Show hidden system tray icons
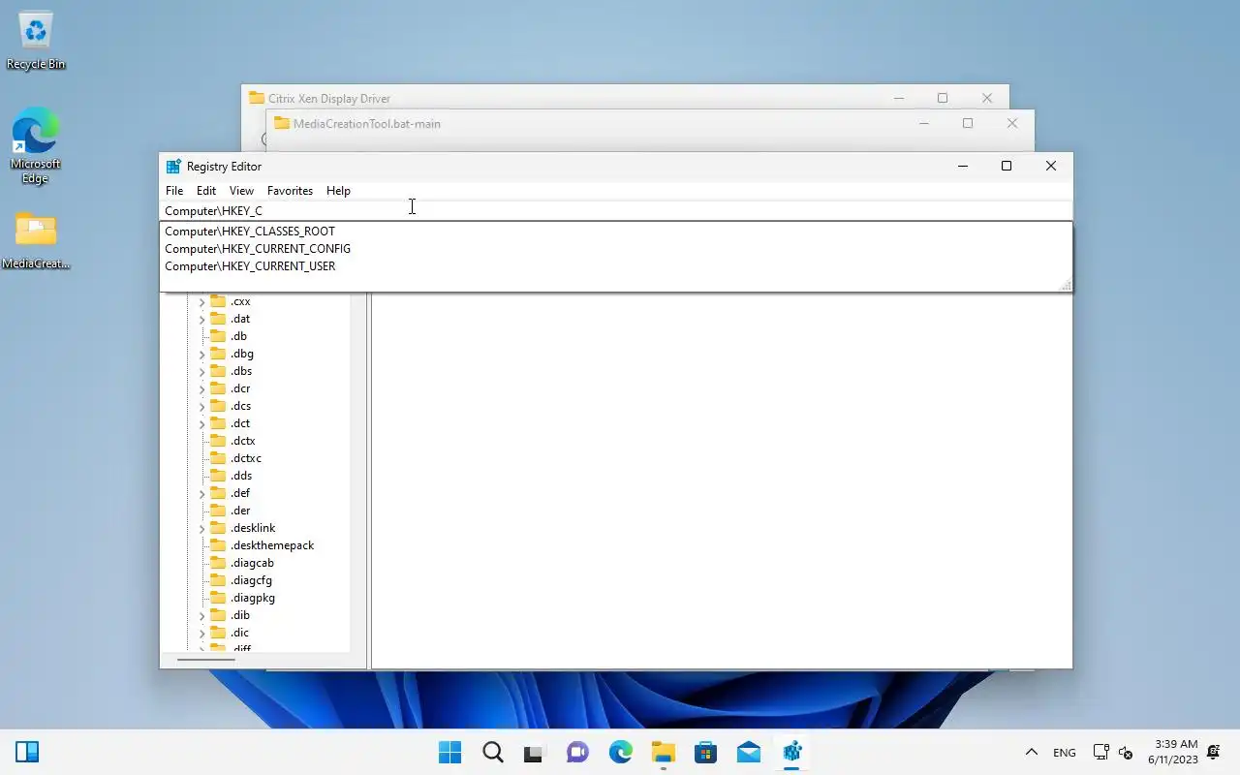This screenshot has width=1240, height=775. coord(1032,752)
